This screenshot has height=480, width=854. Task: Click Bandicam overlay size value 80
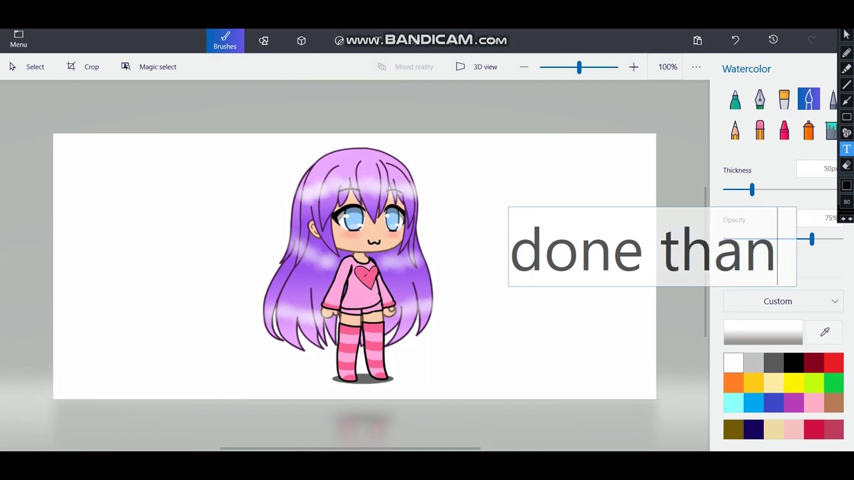pos(846,202)
